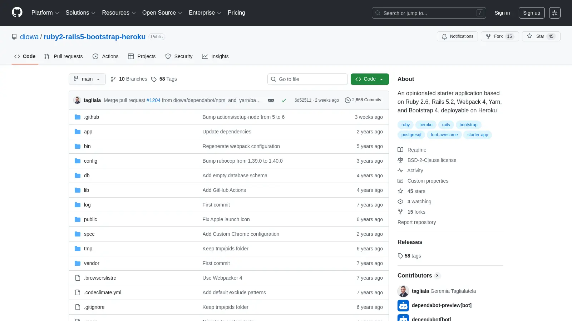Open commit 'Bump rubocop from 1.39.0 to 1.40.0'
This screenshot has width=572, height=321.
coord(243,161)
